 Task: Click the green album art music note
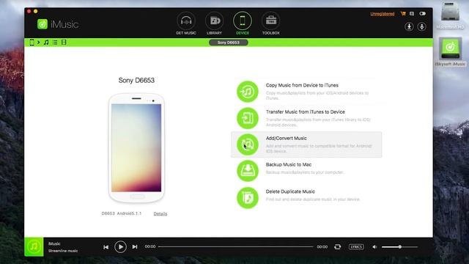click(34, 246)
